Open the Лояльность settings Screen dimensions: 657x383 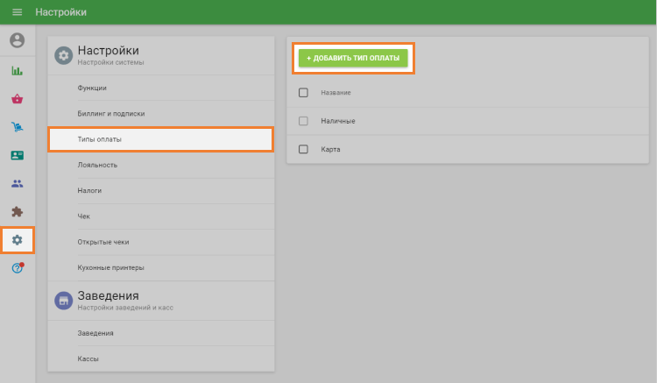[x=161, y=165]
